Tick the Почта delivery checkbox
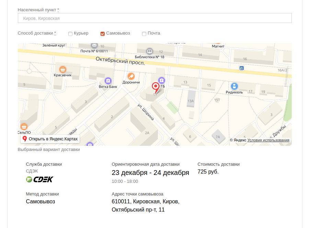 click(144, 34)
